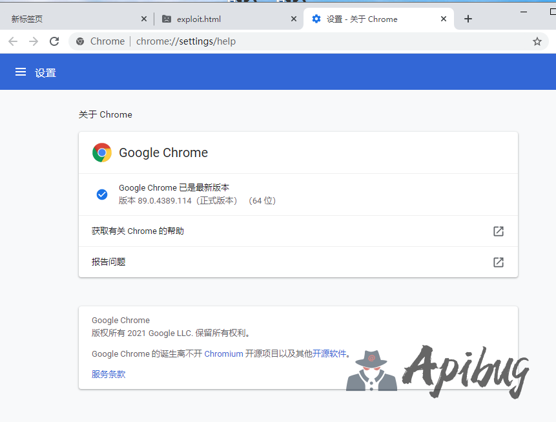This screenshot has width=556, height=422.
Task: Bookmark this page with star icon
Action: click(537, 41)
